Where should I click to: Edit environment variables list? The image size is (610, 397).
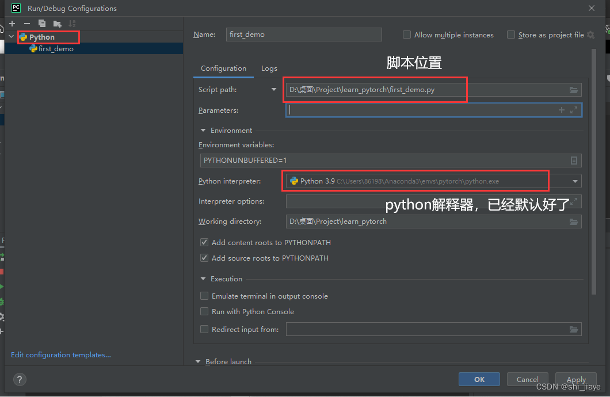click(x=574, y=160)
